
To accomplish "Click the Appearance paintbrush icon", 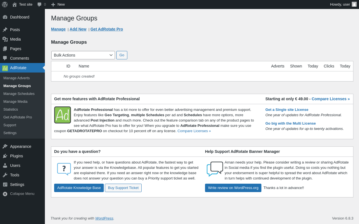I will tap(5, 146).
